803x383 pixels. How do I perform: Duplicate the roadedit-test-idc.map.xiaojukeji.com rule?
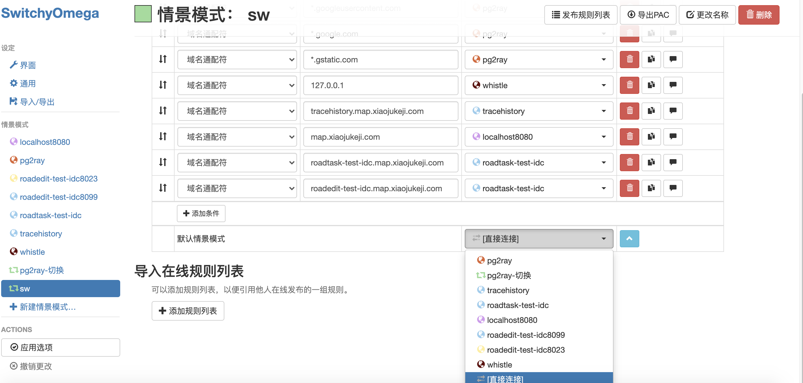pos(651,188)
